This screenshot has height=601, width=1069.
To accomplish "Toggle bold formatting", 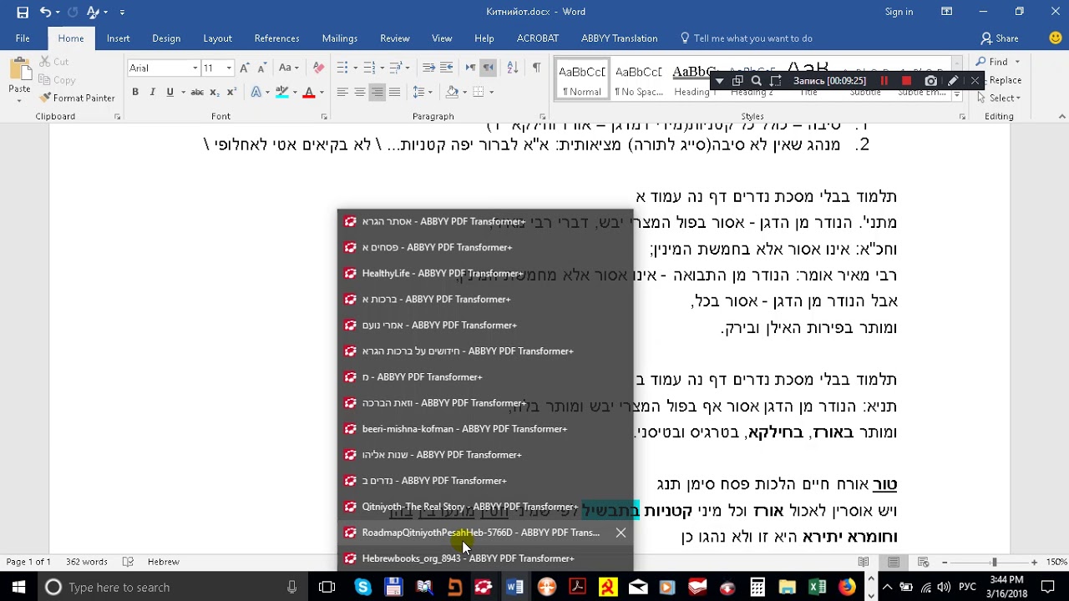I will 135,92.
